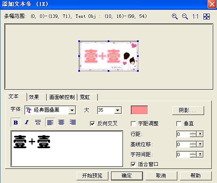
Task: Enable the 垂直 vertical text checkbox
Action: pyautogui.click(x=179, y=124)
